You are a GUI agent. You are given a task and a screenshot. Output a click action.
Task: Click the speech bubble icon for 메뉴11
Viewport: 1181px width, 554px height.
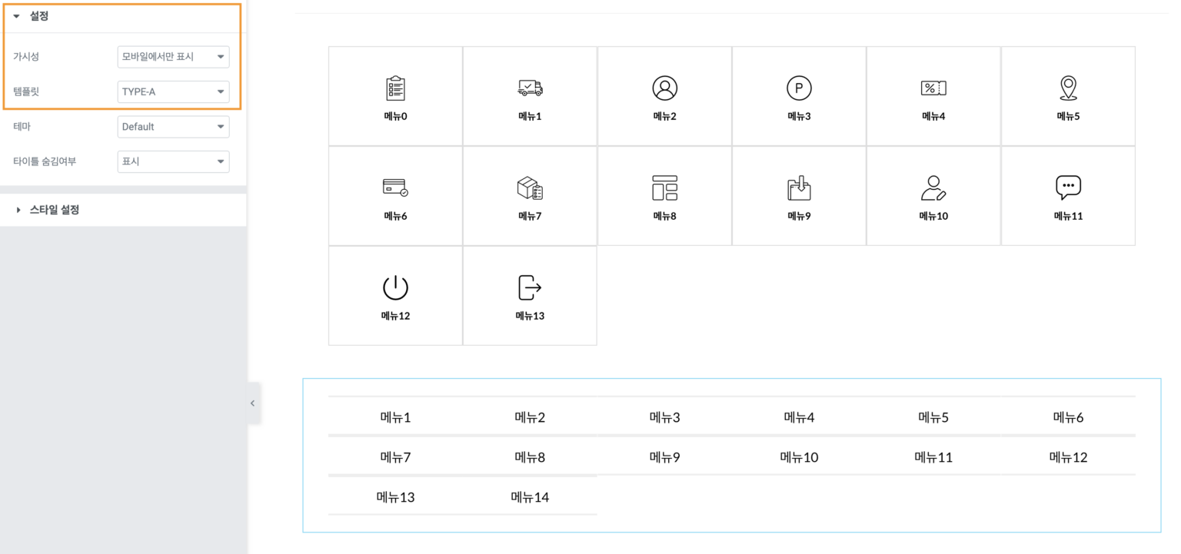1068,187
